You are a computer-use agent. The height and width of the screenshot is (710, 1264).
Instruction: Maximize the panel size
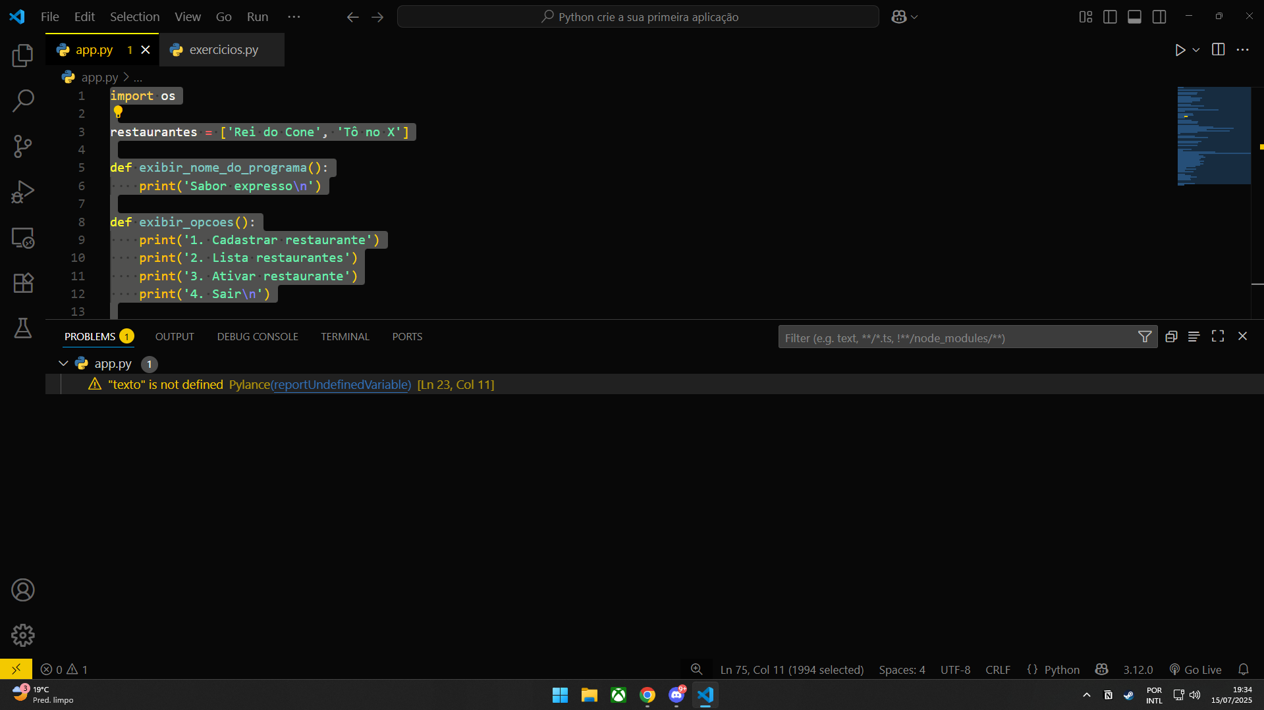(x=1218, y=336)
